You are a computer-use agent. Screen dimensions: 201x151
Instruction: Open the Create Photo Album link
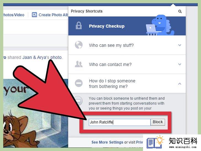pos(54,15)
